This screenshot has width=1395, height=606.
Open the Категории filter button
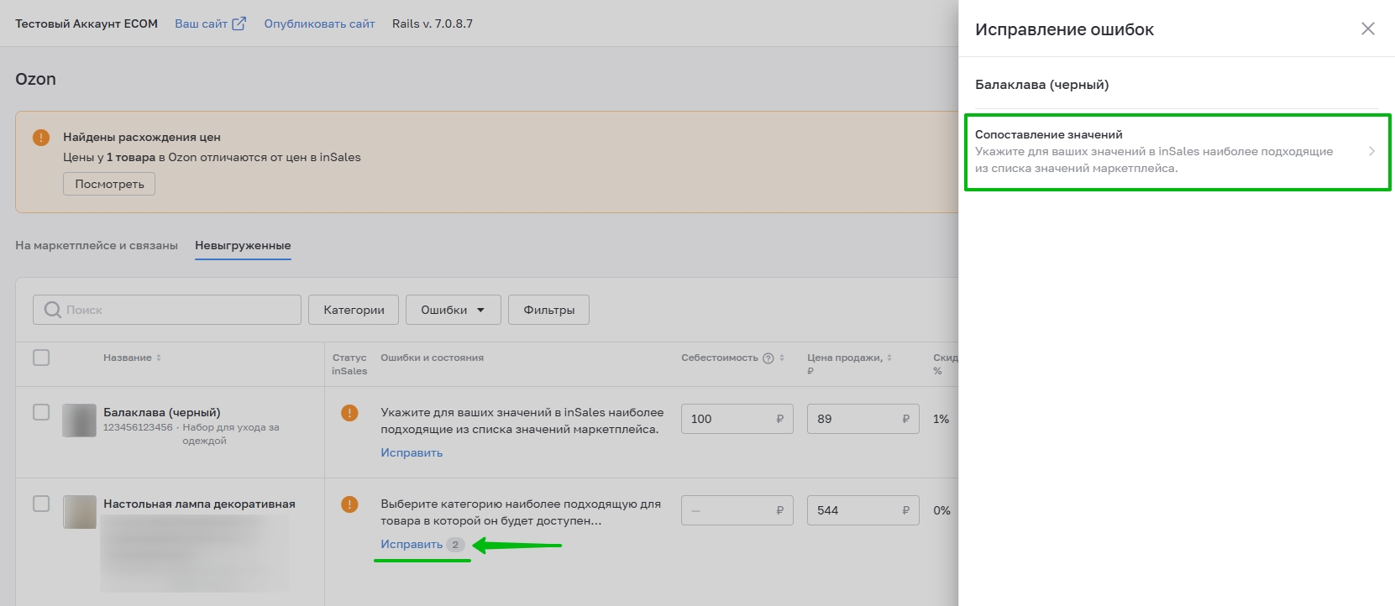point(354,310)
